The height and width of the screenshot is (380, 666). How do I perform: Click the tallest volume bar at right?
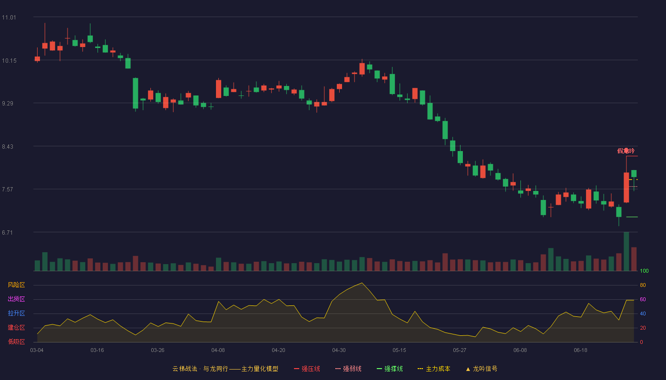[626, 251]
